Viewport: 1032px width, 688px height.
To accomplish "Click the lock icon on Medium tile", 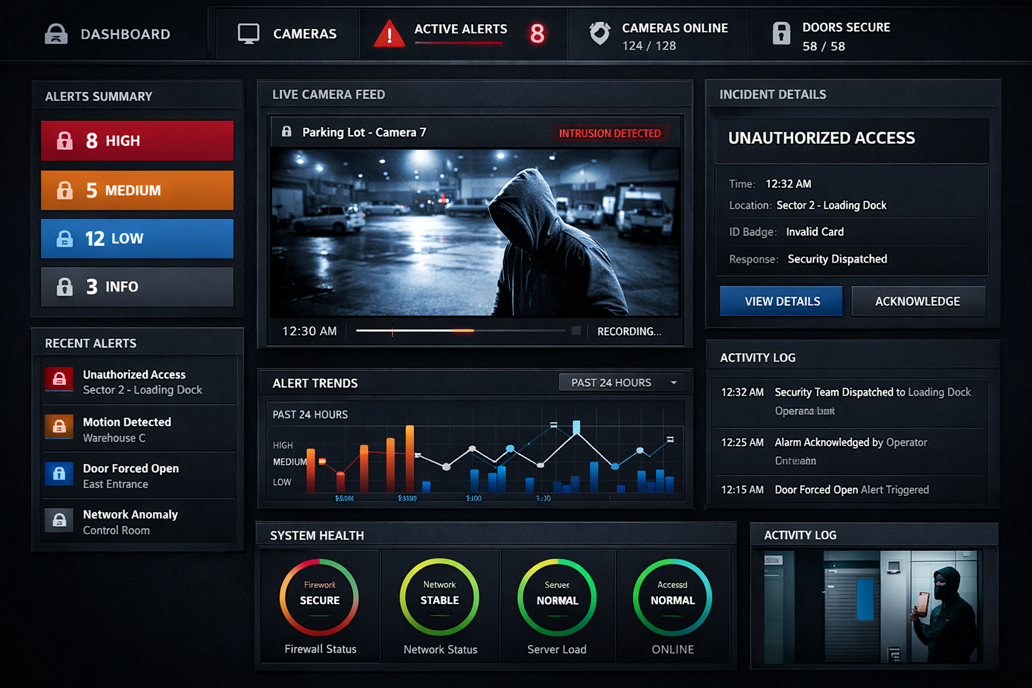I will 64,190.
